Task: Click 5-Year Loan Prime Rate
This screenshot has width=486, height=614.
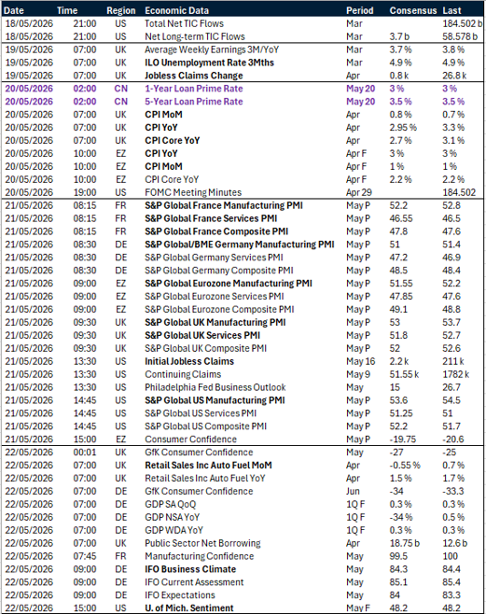Action: point(194,102)
